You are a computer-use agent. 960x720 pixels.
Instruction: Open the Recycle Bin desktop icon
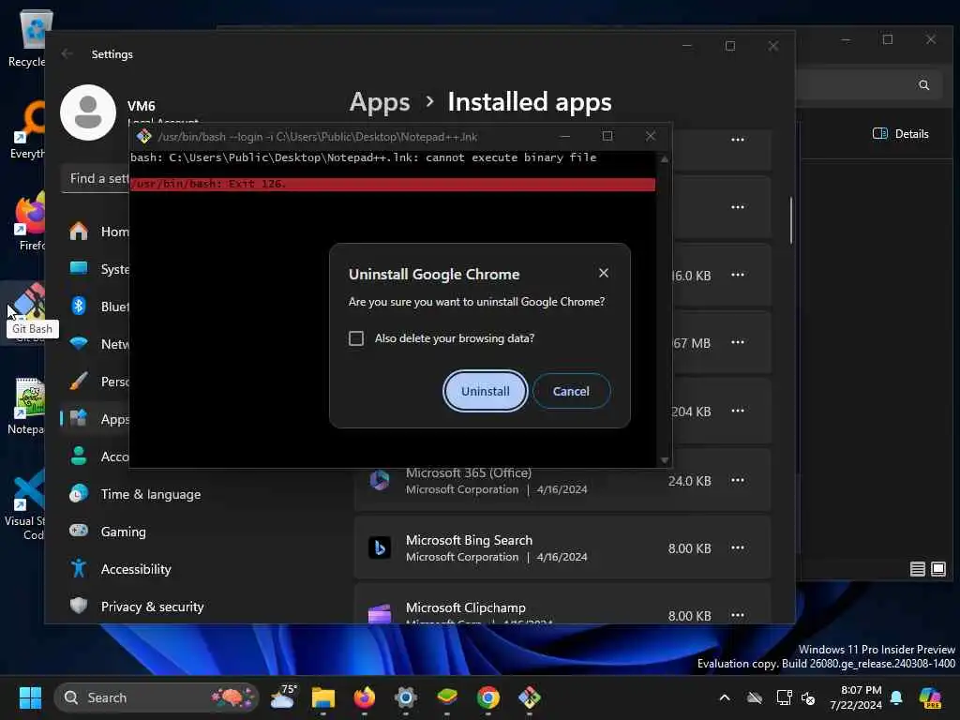27,37
